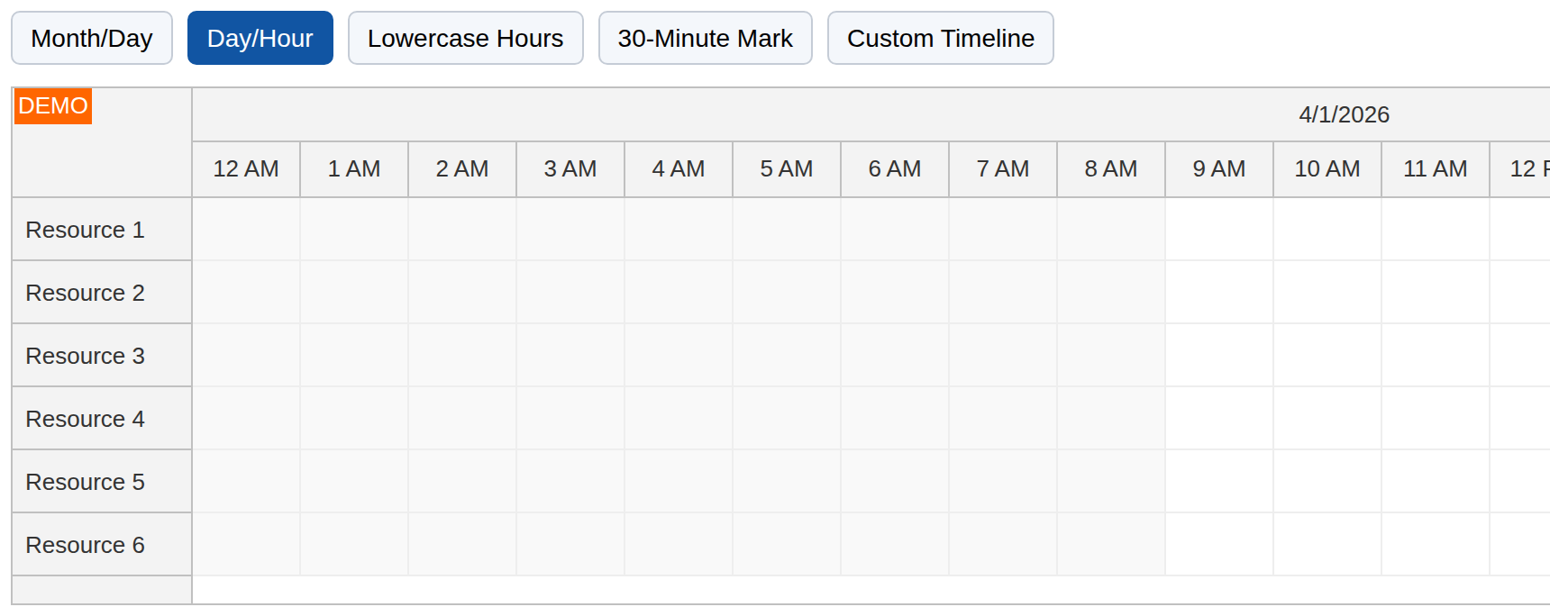The image size is (1550, 616).
Task: Click Resource 1 cell at 1 AM
Action: [x=354, y=230]
